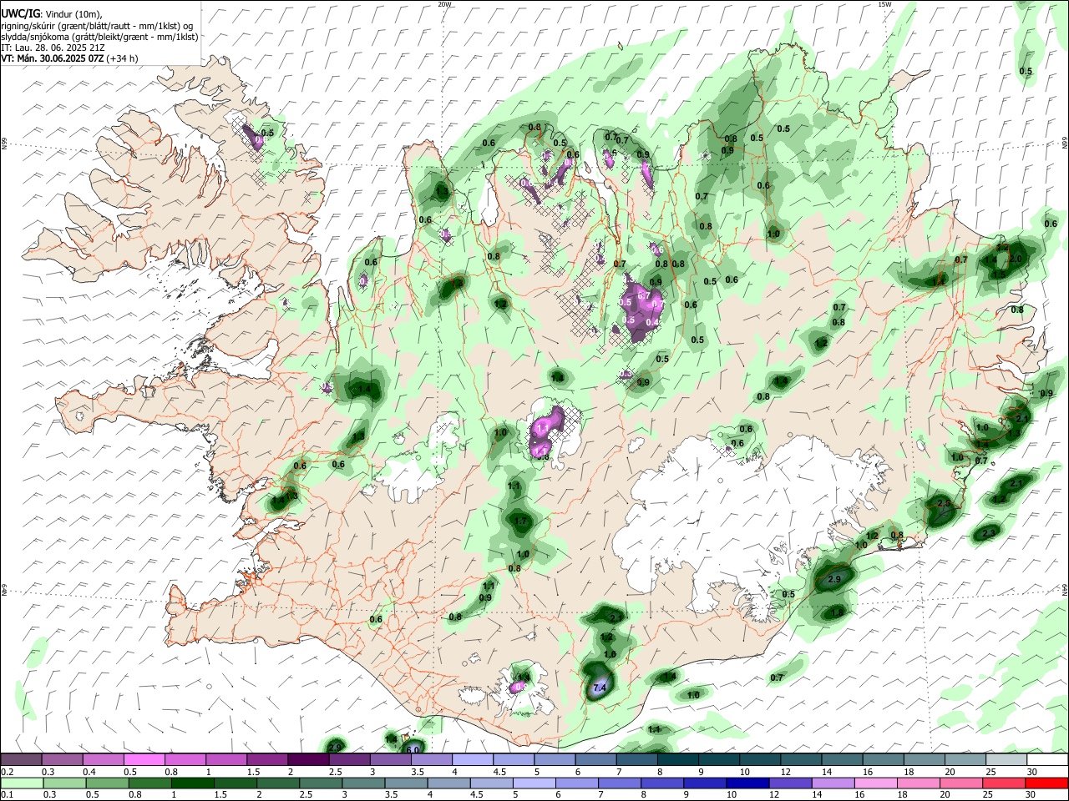Select the darkest green swatch in the rain legend
The height and width of the screenshot is (801, 1069).
coord(191,783)
